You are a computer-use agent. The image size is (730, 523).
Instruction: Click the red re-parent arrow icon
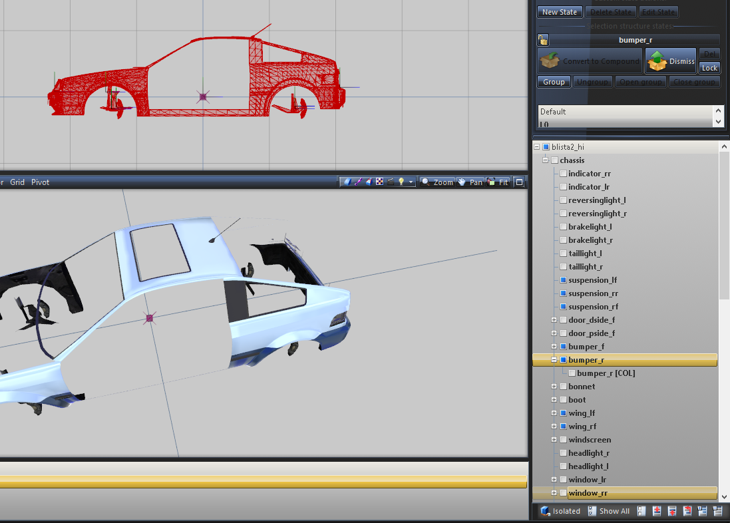point(687,511)
